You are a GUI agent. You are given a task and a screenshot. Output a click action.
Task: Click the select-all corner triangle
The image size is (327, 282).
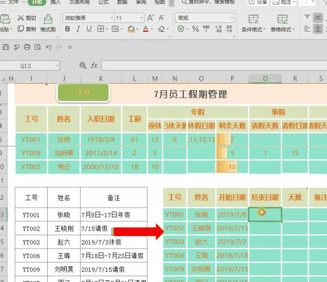(3, 79)
